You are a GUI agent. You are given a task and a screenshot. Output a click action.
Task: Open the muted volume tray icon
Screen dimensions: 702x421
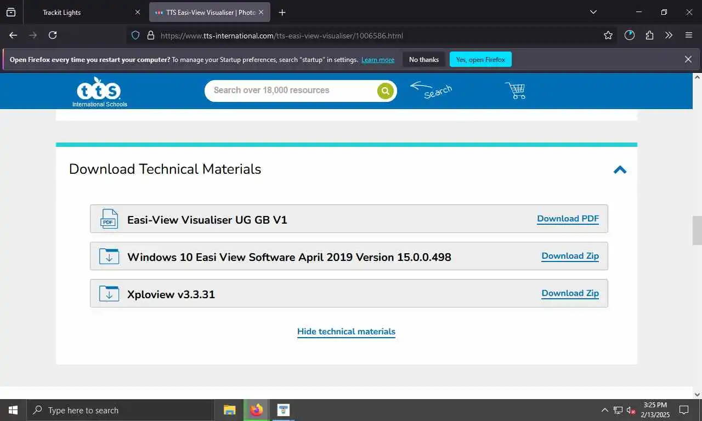click(x=631, y=410)
